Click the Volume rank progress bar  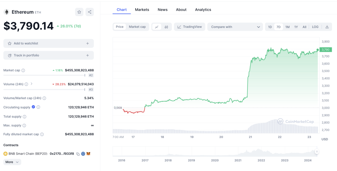(x=44, y=89)
